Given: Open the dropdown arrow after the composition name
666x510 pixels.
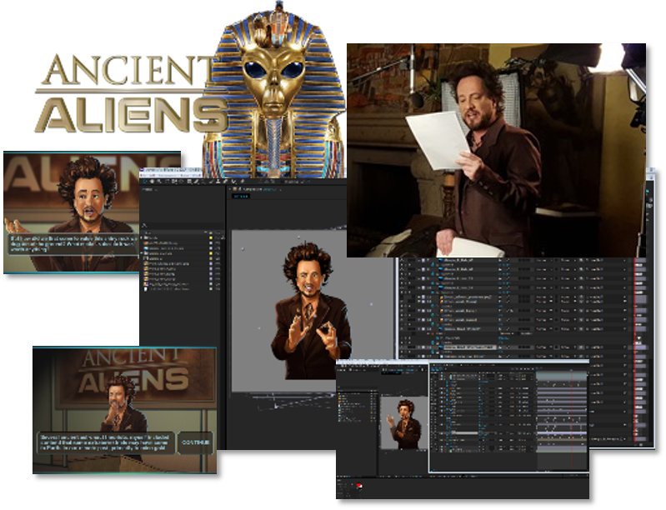Looking at the screenshot, I should tap(280, 190).
